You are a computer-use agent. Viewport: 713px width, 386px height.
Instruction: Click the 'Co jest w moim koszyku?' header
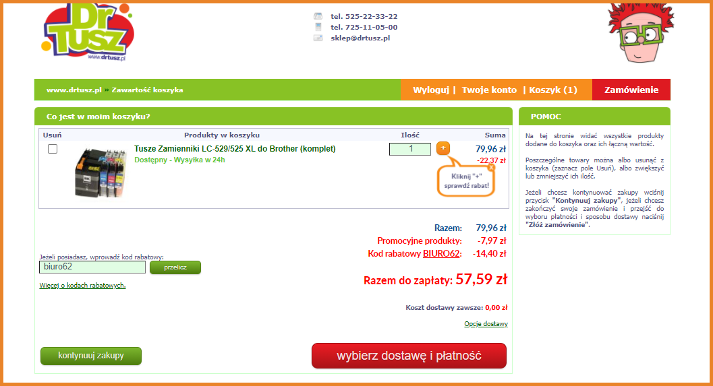pyautogui.click(x=273, y=117)
